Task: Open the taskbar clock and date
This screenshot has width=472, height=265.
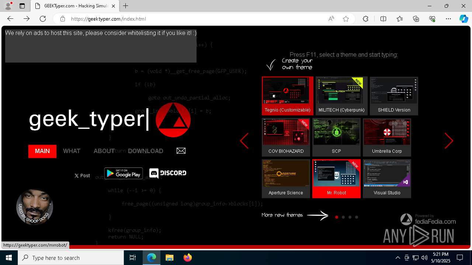Action: click(441, 258)
